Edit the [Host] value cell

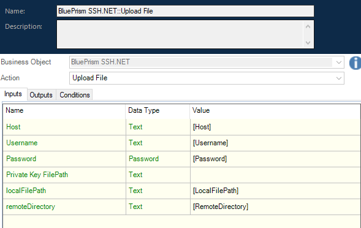pos(276,127)
